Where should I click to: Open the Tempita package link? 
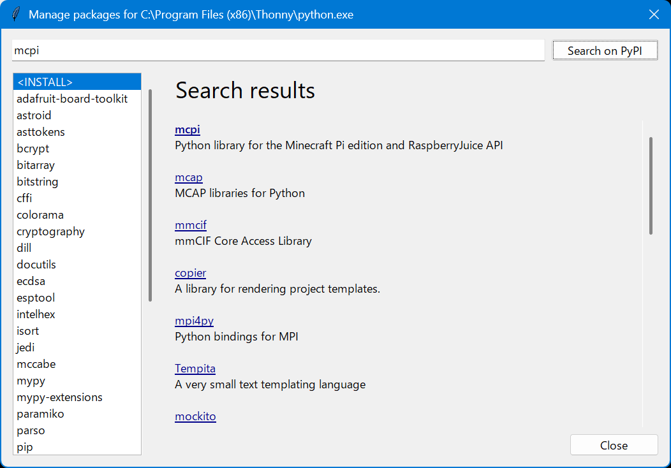[x=195, y=369]
